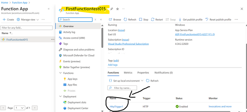Expand the Manage view dropdown

pos(28,20)
